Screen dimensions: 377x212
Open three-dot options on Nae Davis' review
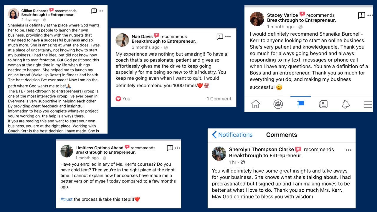(228, 37)
